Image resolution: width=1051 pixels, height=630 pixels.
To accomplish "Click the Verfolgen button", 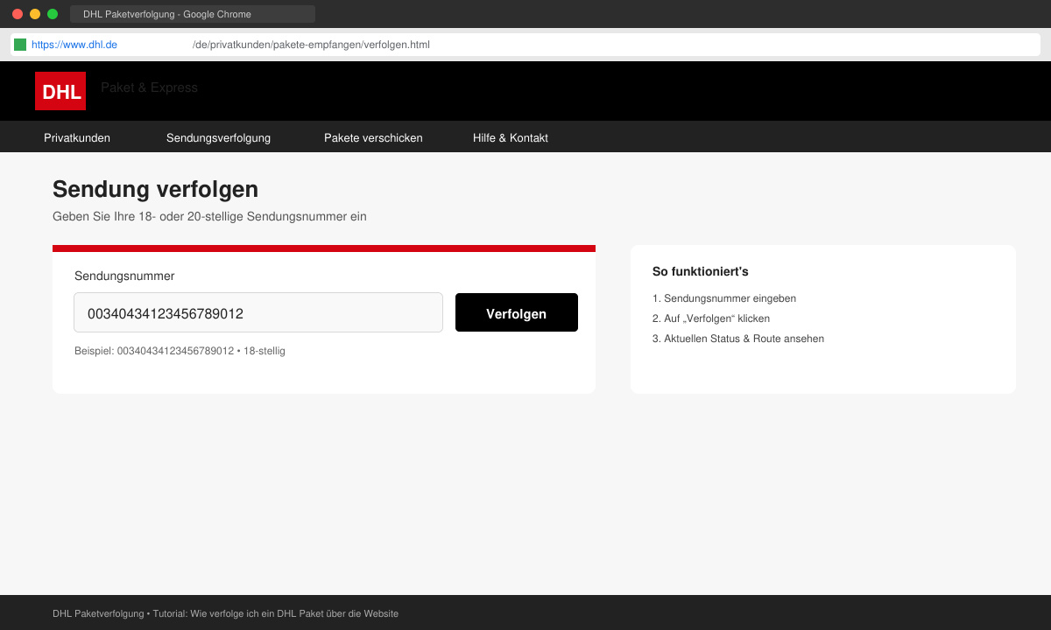I will tap(517, 312).
